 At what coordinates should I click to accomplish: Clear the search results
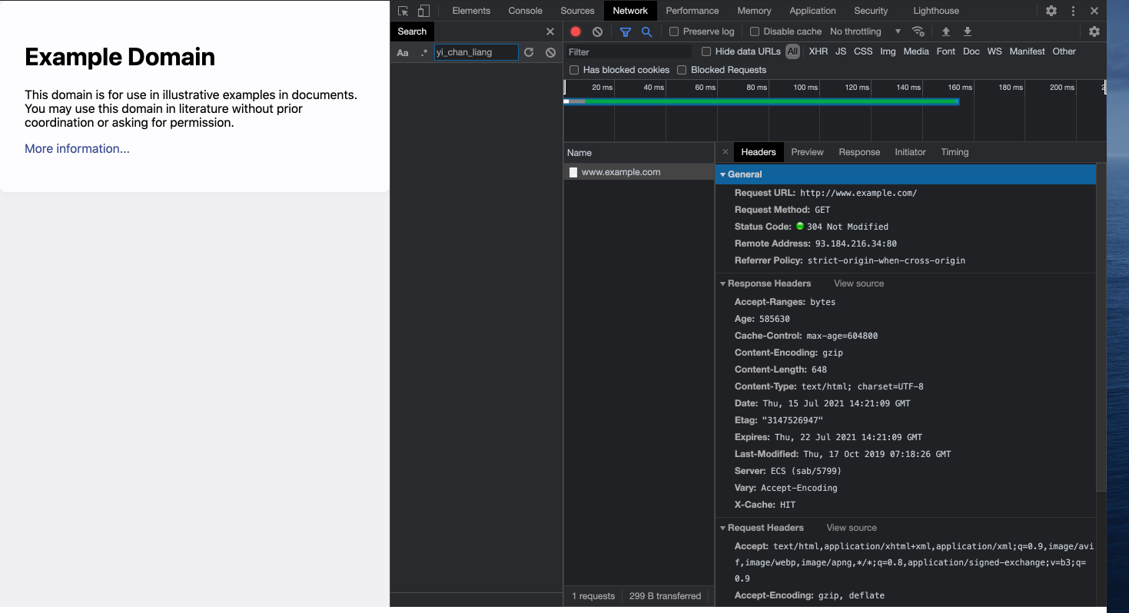tap(550, 52)
